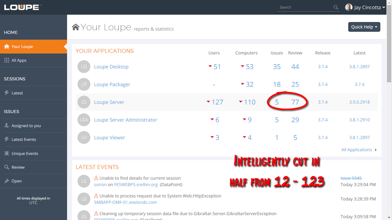Open Assigned to you issues
The image size is (392, 220).
tap(33, 126)
